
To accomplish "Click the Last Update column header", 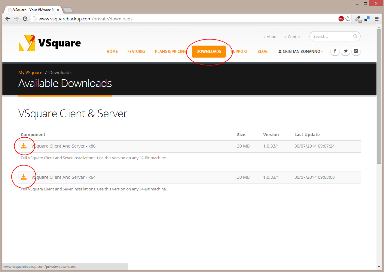I will pyautogui.click(x=307, y=135).
